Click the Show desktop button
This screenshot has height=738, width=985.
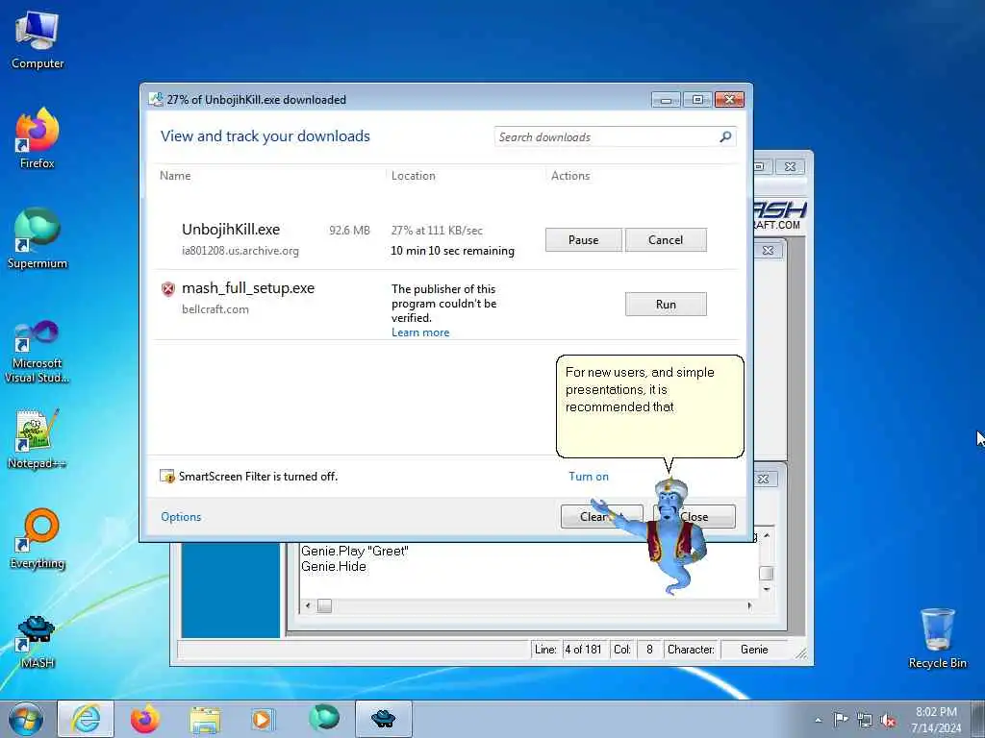point(979,720)
